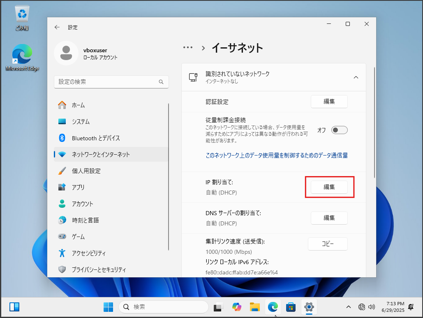Click the taskbar 検索 search box
The width and height of the screenshot is (423, 318).
164,307
